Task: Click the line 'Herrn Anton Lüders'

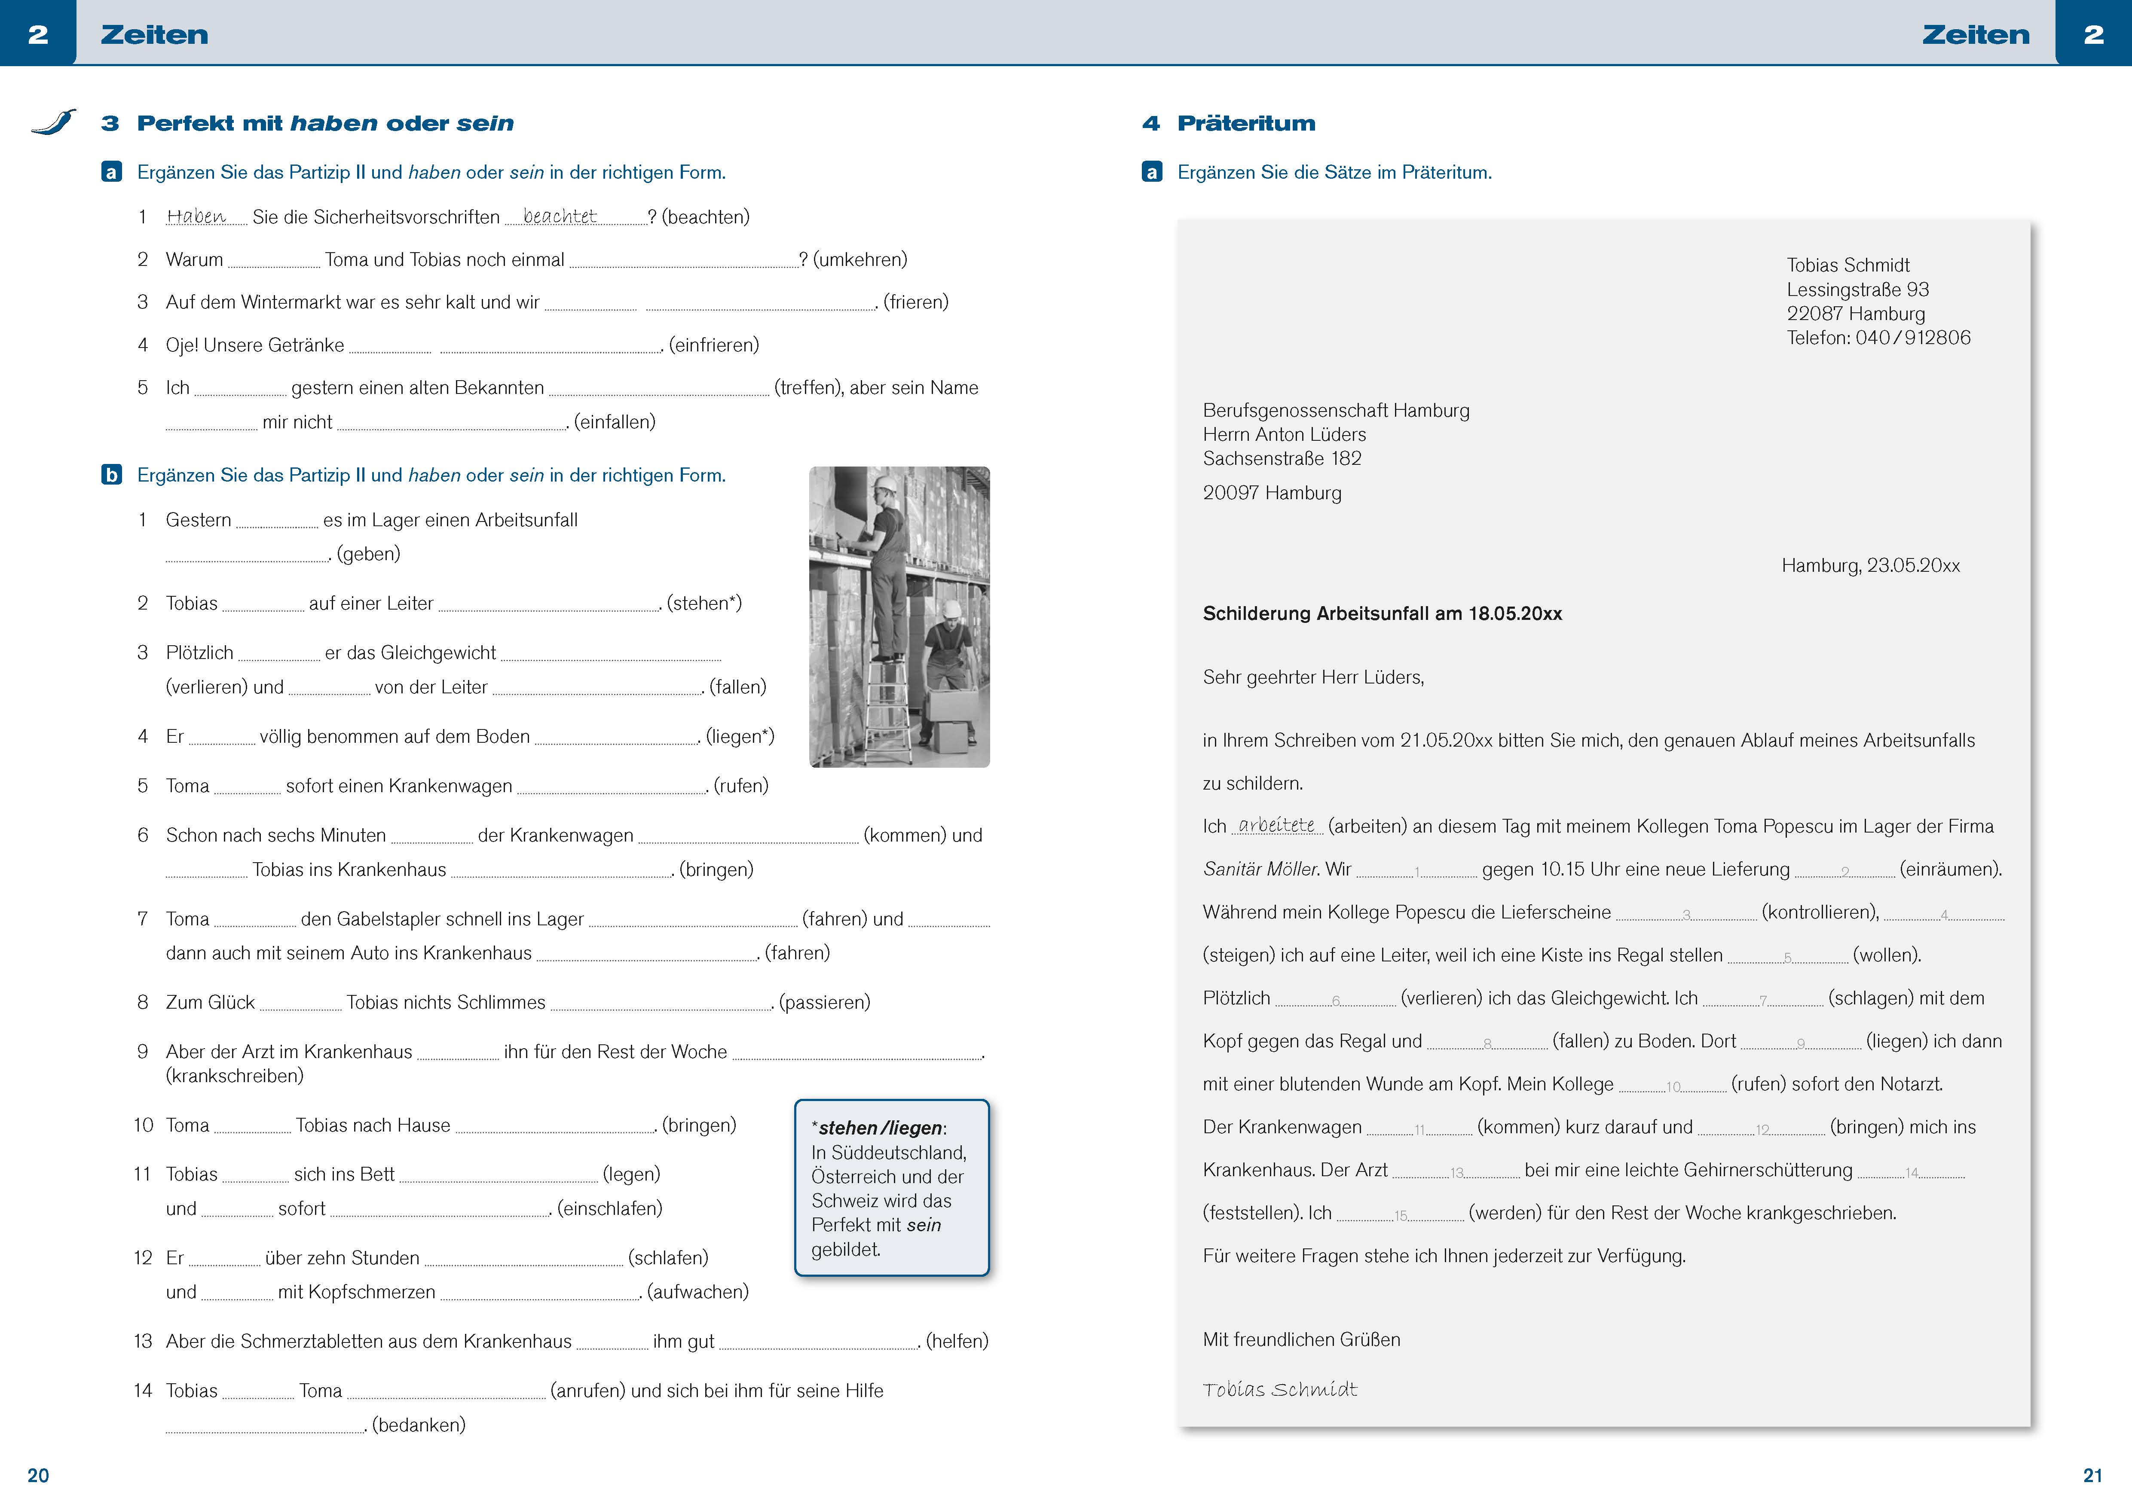Action: [x=1284, y=434]
